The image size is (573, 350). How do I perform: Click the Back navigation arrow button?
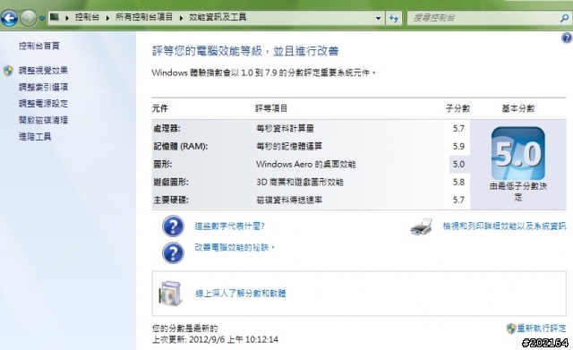click(9, 18)
